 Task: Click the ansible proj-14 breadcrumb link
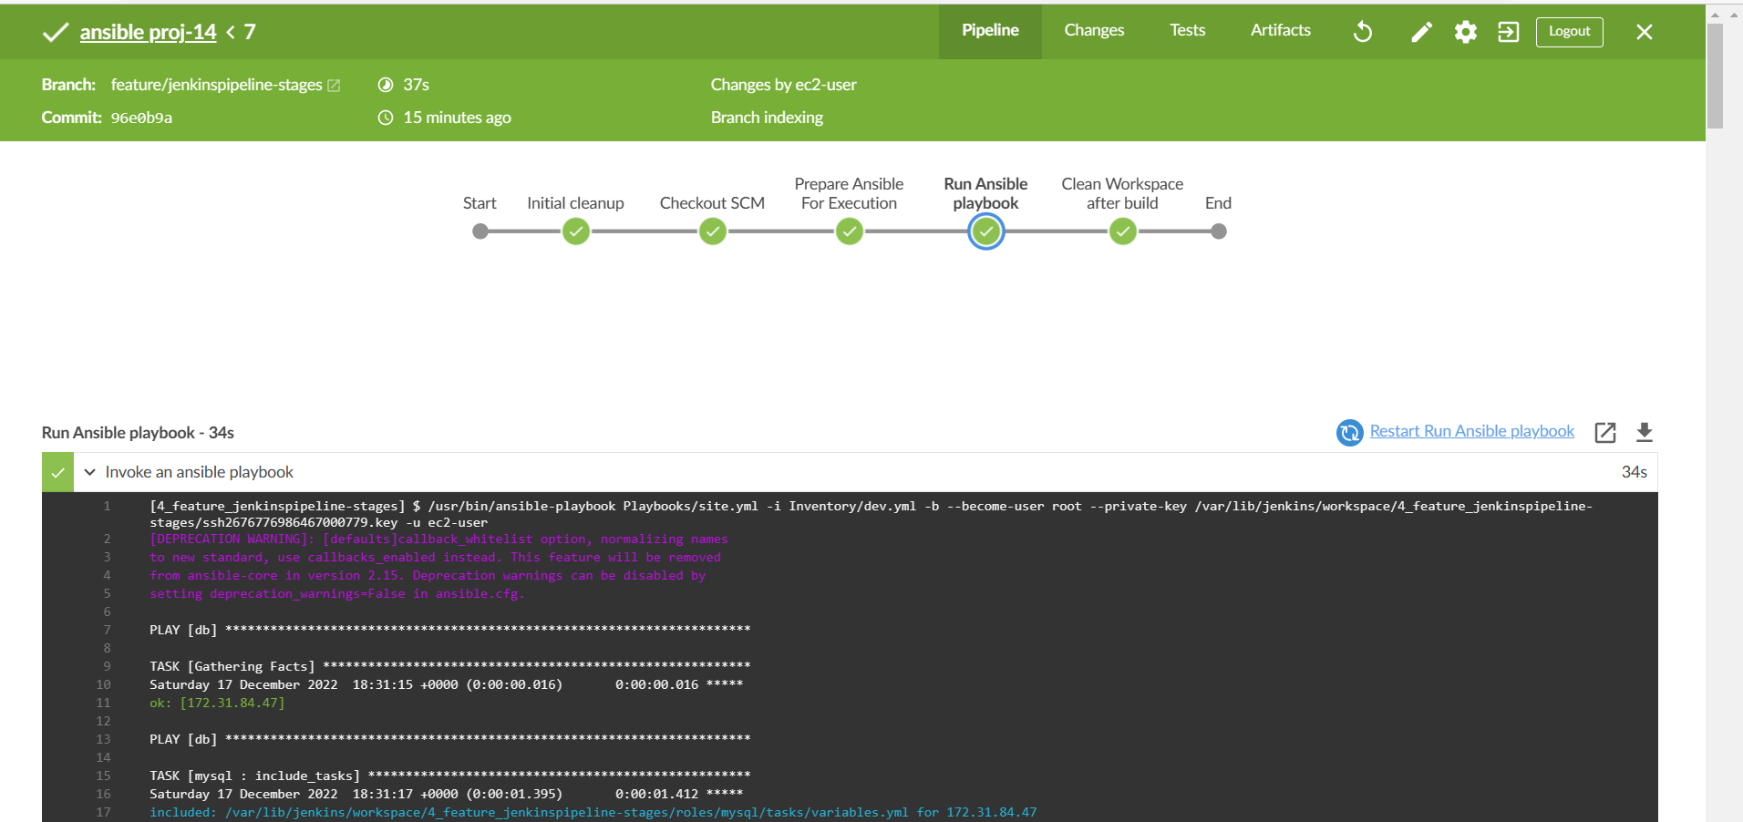148,32
